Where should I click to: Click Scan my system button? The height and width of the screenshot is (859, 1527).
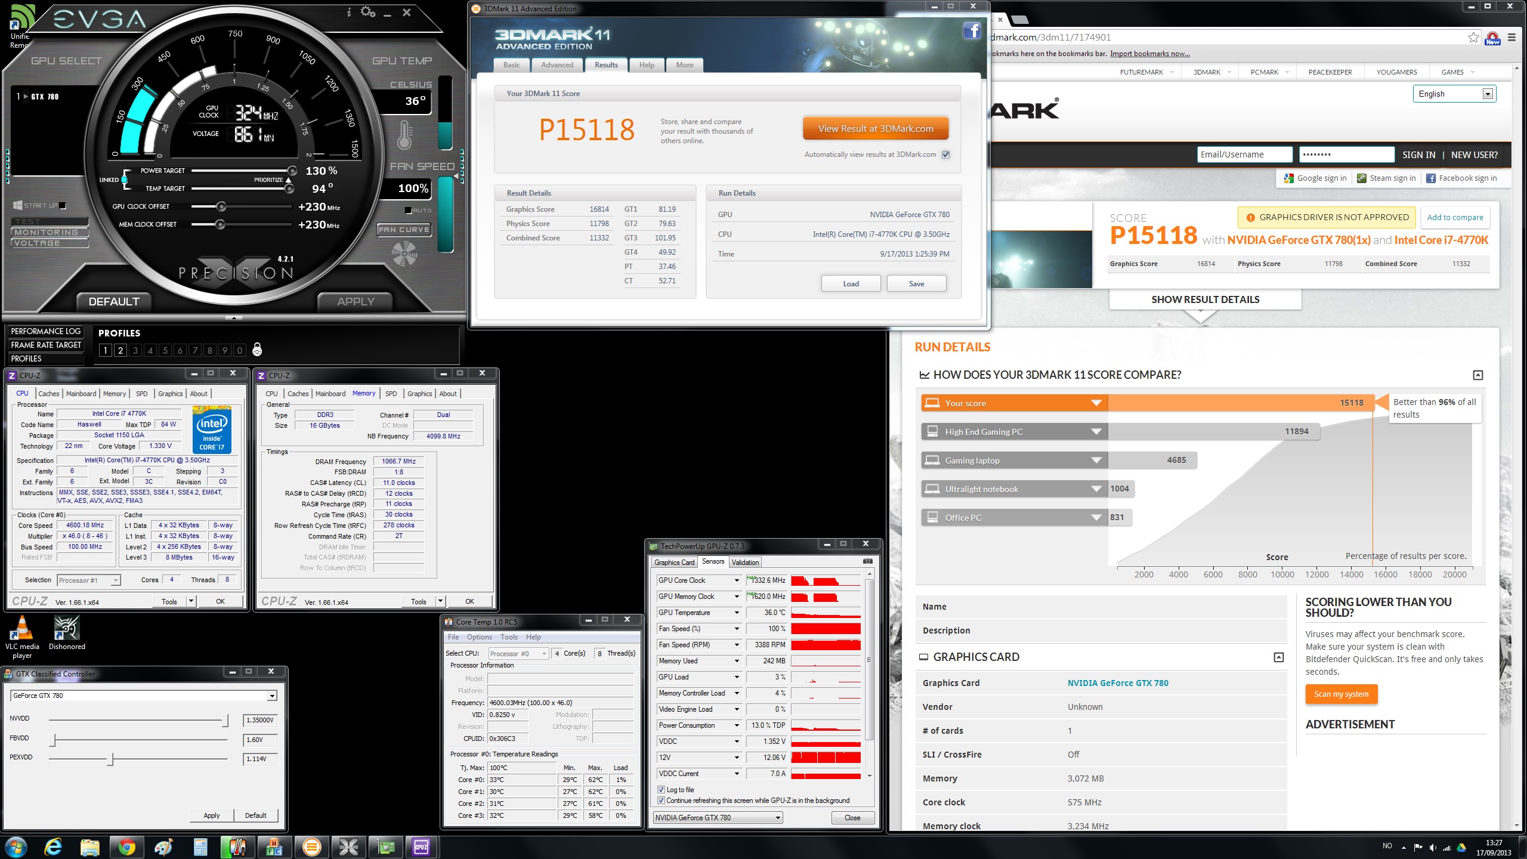pyautogui.click(x=1341, y=694)
